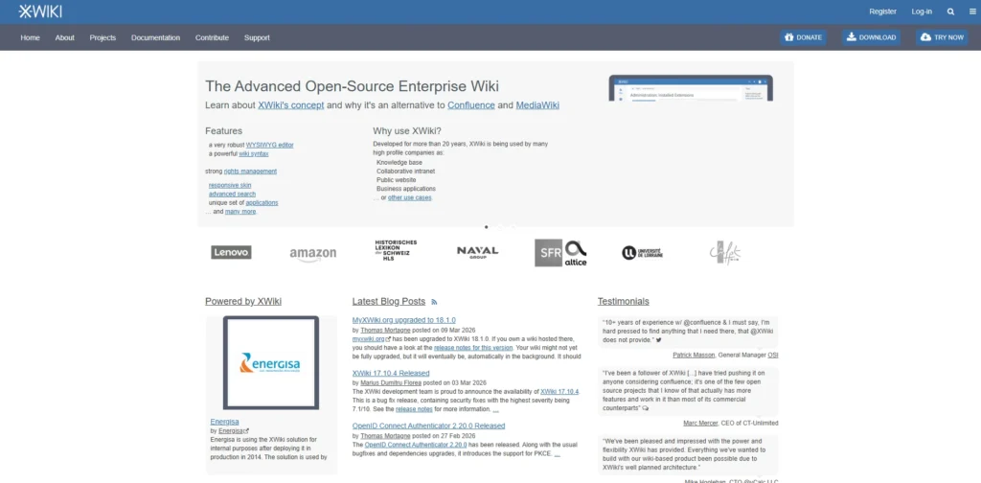Expand the ellipsis after the 17.10.4 post summary
This screenshot has height=483, width=981.
point(495,410)
